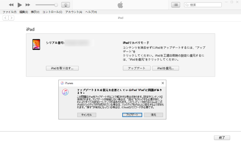Close the iTunes dialog with X
This screenshot has height=144, width=241.
tap(163, 83)
